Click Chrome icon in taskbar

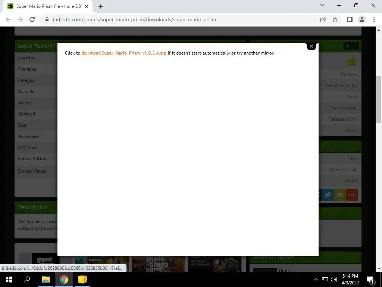[64, 280]
